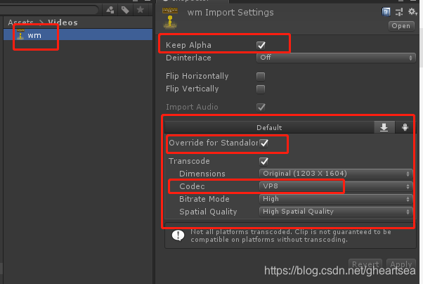The height and width of the screenshot is (284, 423).
Task: Click the Videos breadcrumb folder
Action: 63,22
